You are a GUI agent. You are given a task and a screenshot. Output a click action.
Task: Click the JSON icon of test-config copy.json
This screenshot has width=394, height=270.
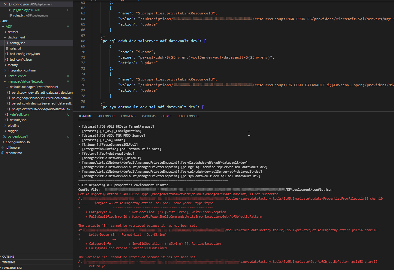pos(7,54)
